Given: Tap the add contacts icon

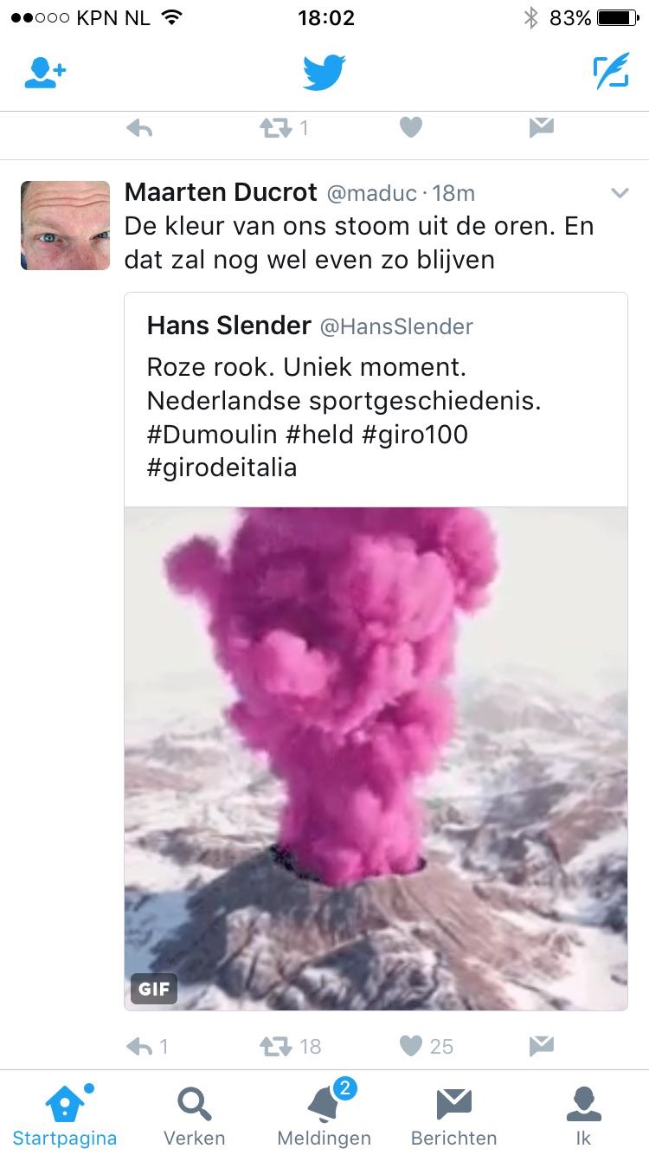Looking at the screenshot, I should 45,73.
